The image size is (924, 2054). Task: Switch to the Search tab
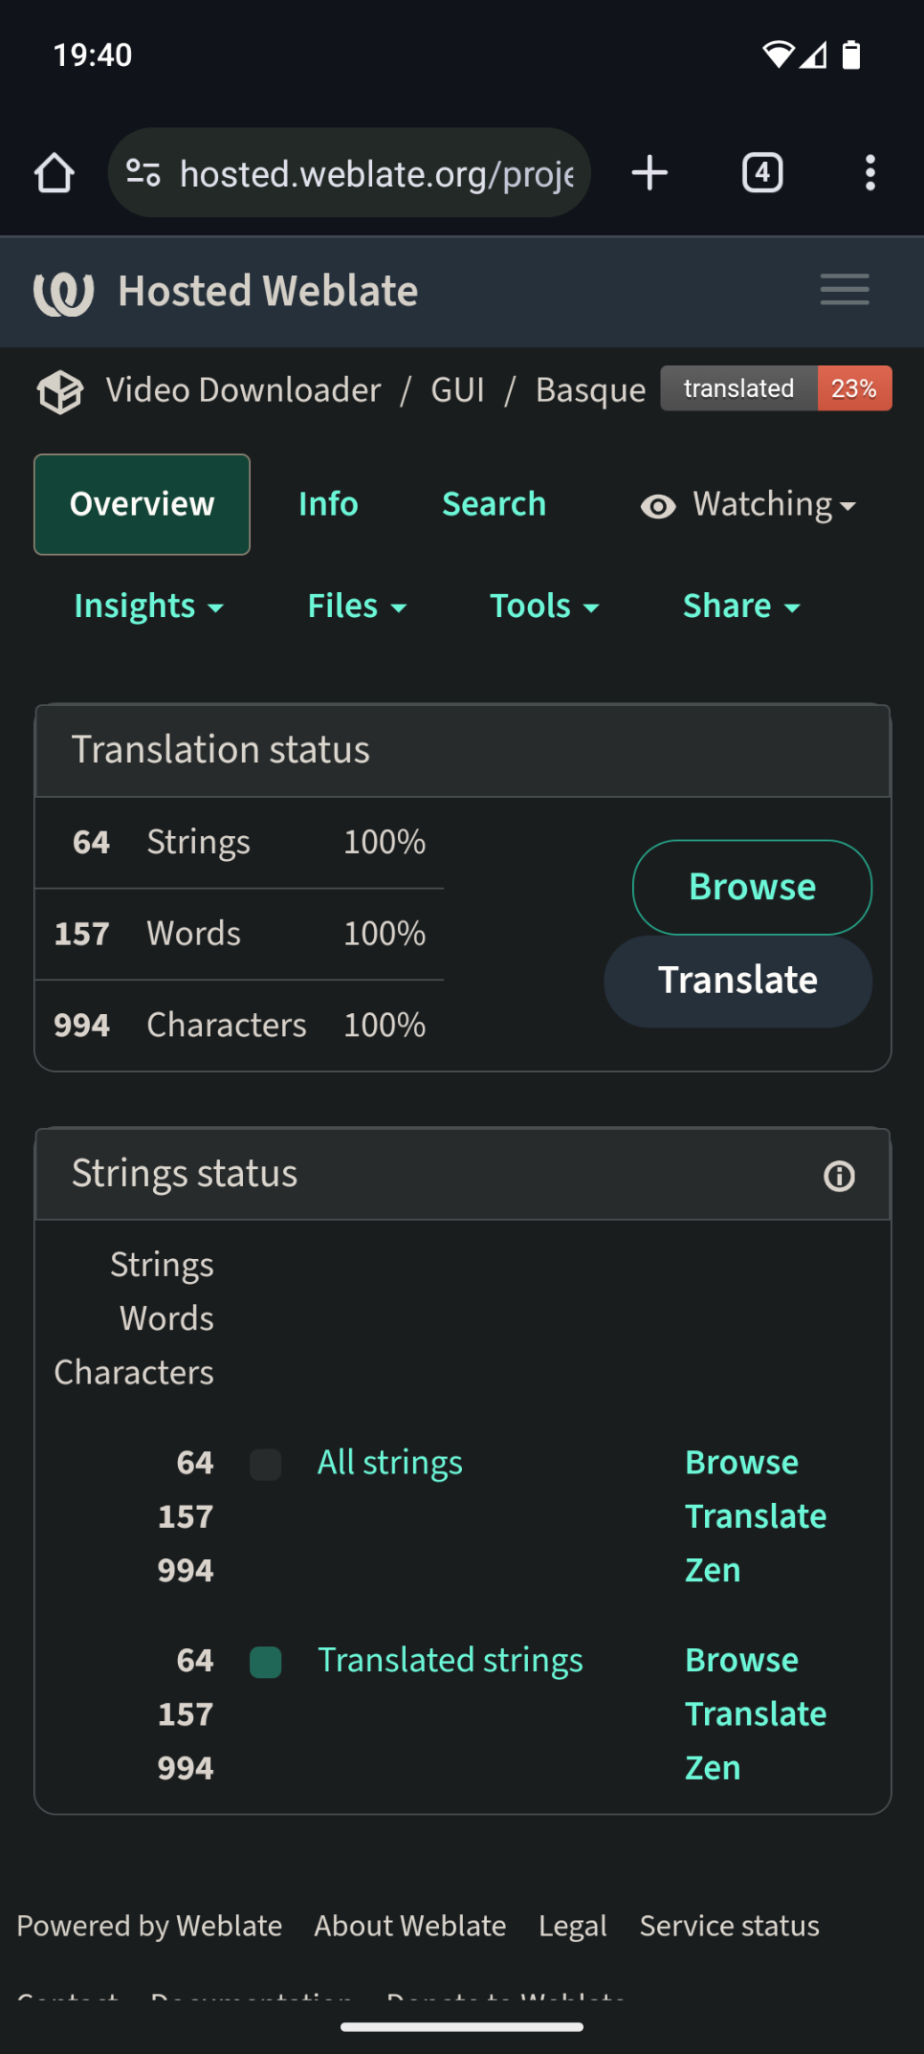click(x=494, y=504)
